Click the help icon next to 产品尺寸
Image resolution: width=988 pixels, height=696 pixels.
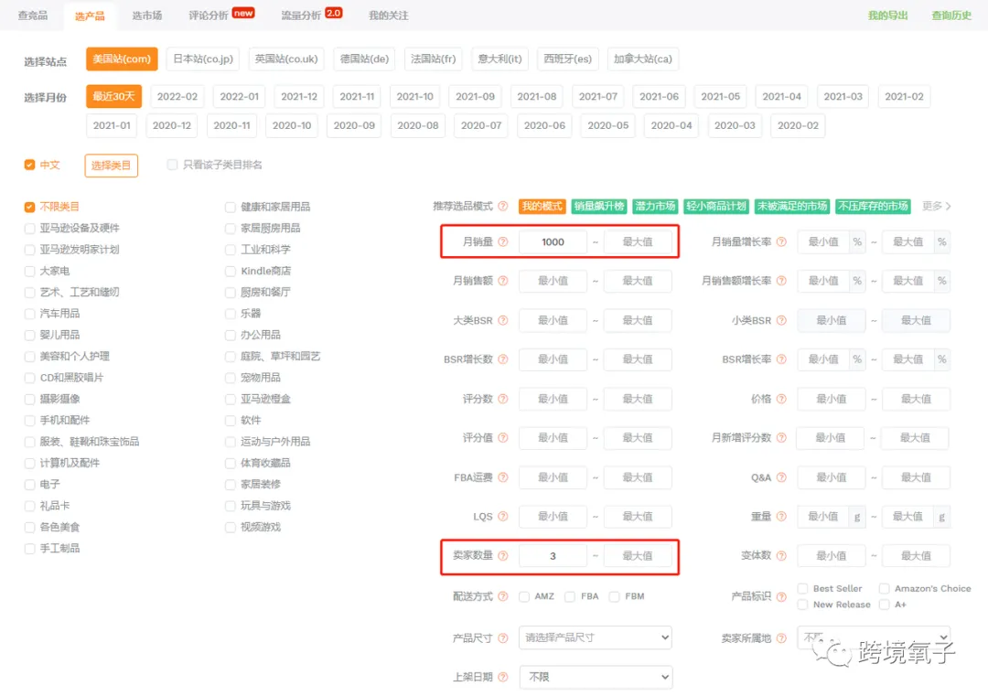503,638
